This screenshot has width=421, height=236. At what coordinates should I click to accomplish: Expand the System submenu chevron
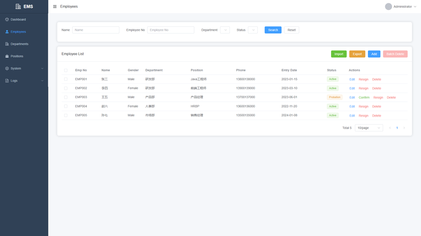coord(42,69)
